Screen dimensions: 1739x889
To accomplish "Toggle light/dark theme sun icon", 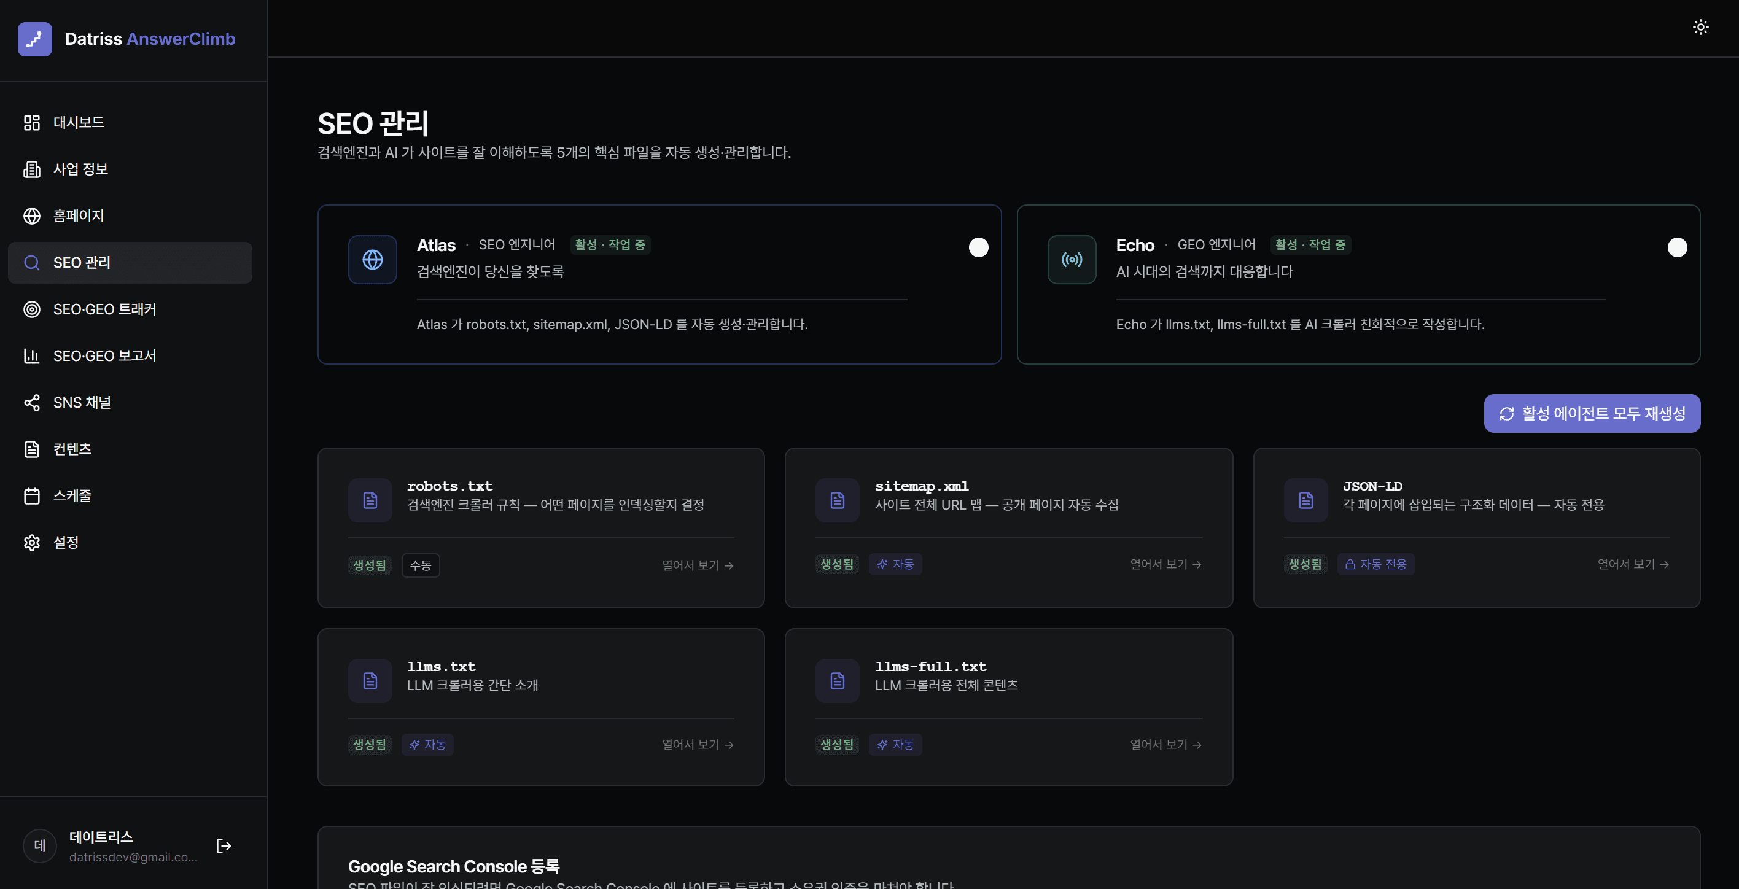I will (x=1700, y=27).
